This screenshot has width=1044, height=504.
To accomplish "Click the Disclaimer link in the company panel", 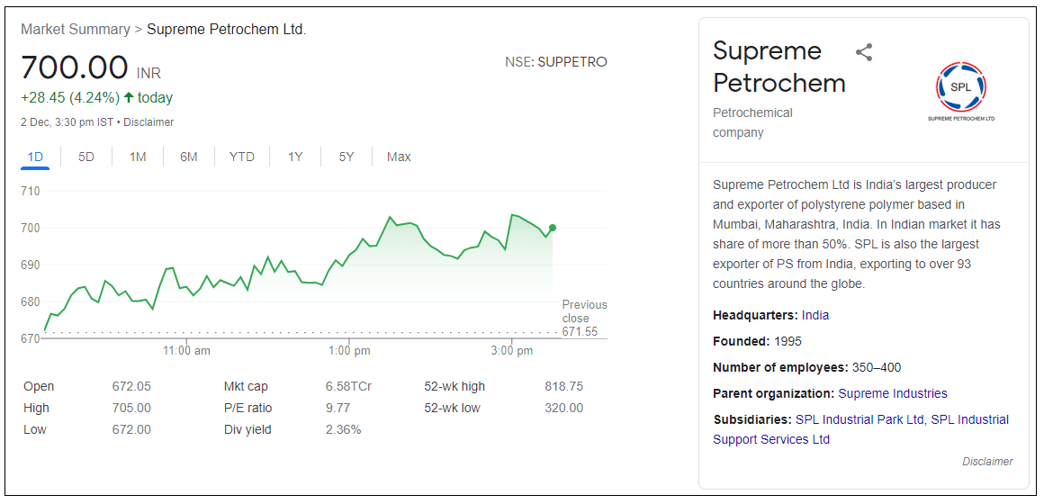I will [x=987, y=462].
